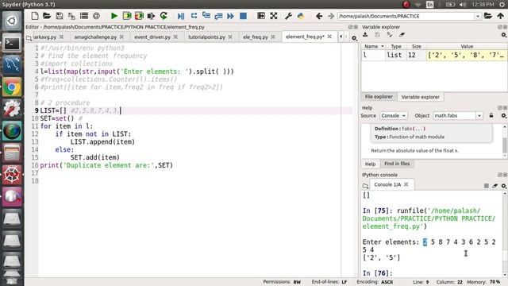
Task: Save the current file
Action: [x=60, y=16]
